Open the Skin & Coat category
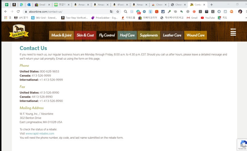 pyautogui.click(x=85, y=35)
